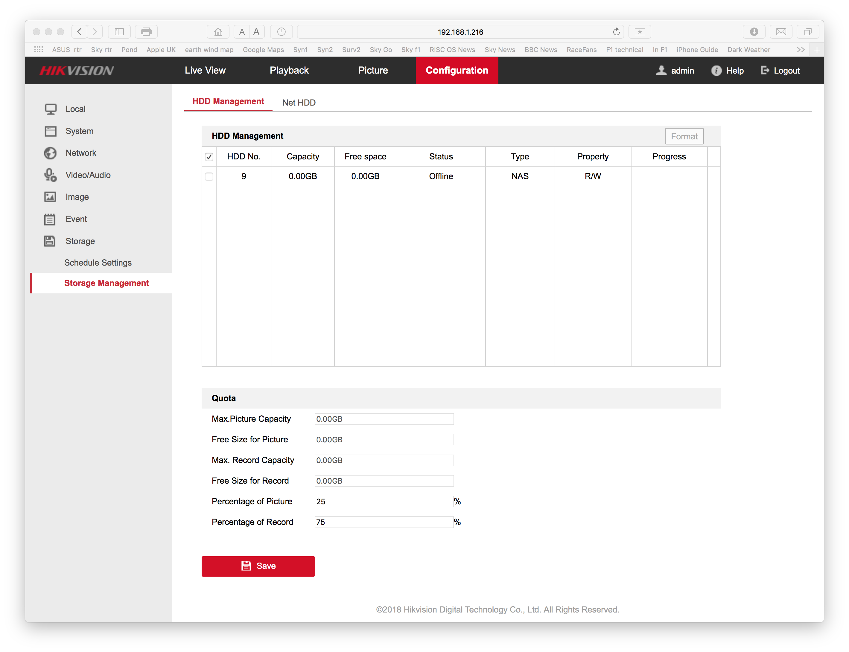This screenshot has width=849, height=652.
Task: Toggle the select-all HDD header checkbox
Action: [x=209, y=157]
